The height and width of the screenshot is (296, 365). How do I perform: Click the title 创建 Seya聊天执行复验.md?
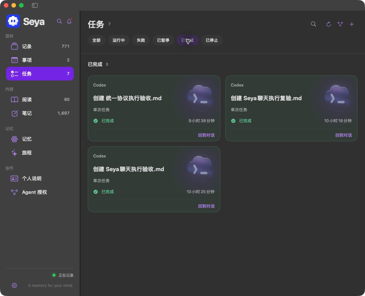tap(266, 98)
